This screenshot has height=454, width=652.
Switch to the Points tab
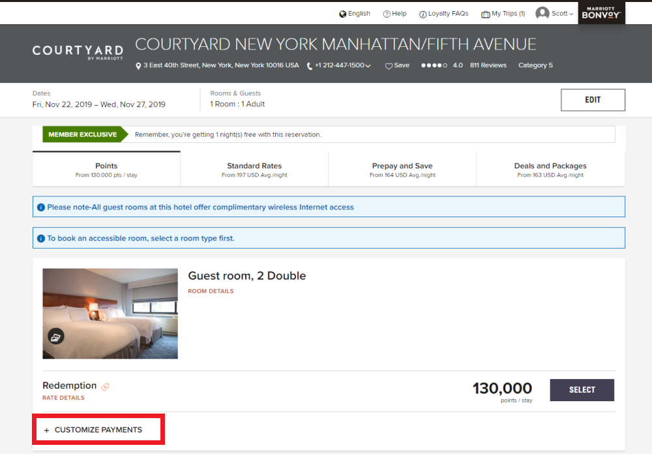[x=106, y=169]
